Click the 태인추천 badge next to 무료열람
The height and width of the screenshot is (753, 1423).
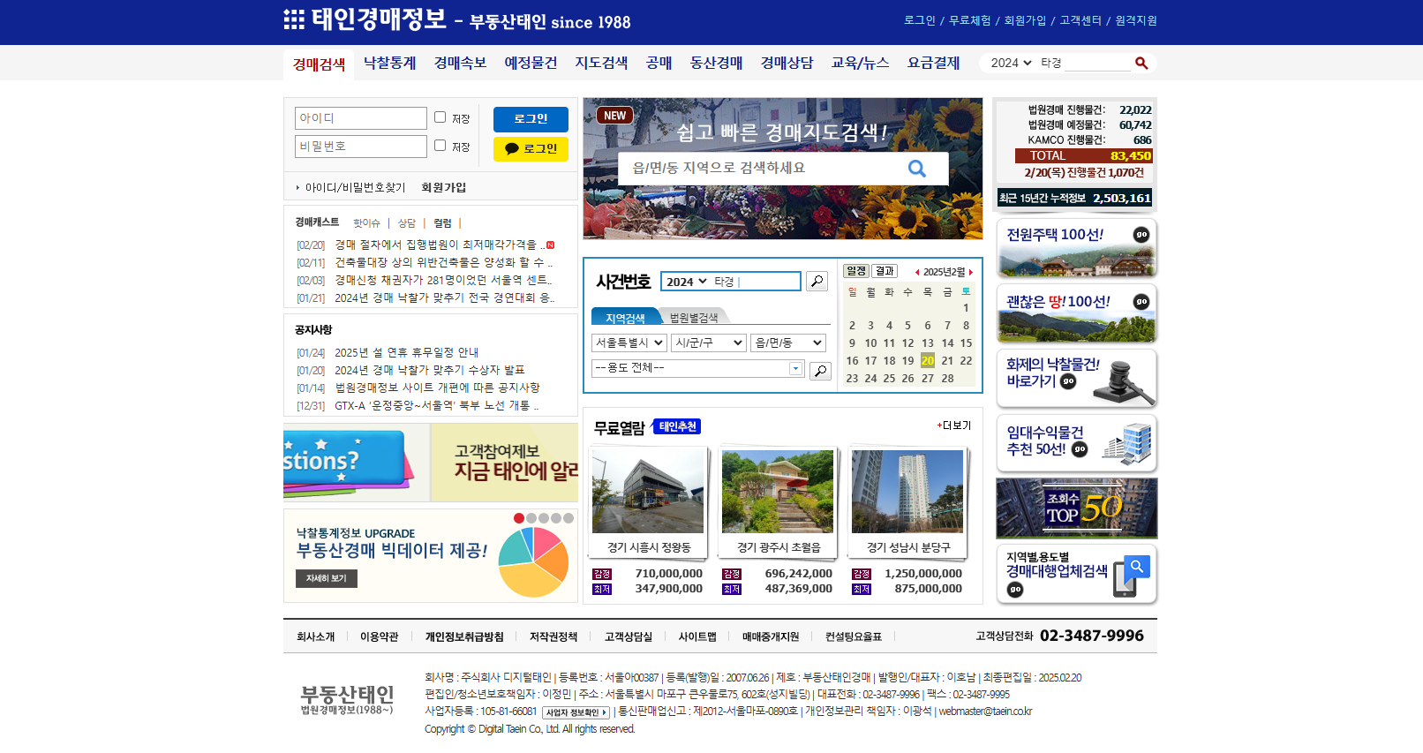tap(677, 426)
